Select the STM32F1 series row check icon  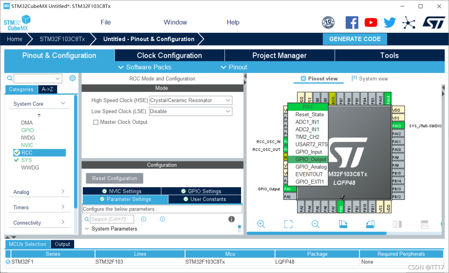8,262
